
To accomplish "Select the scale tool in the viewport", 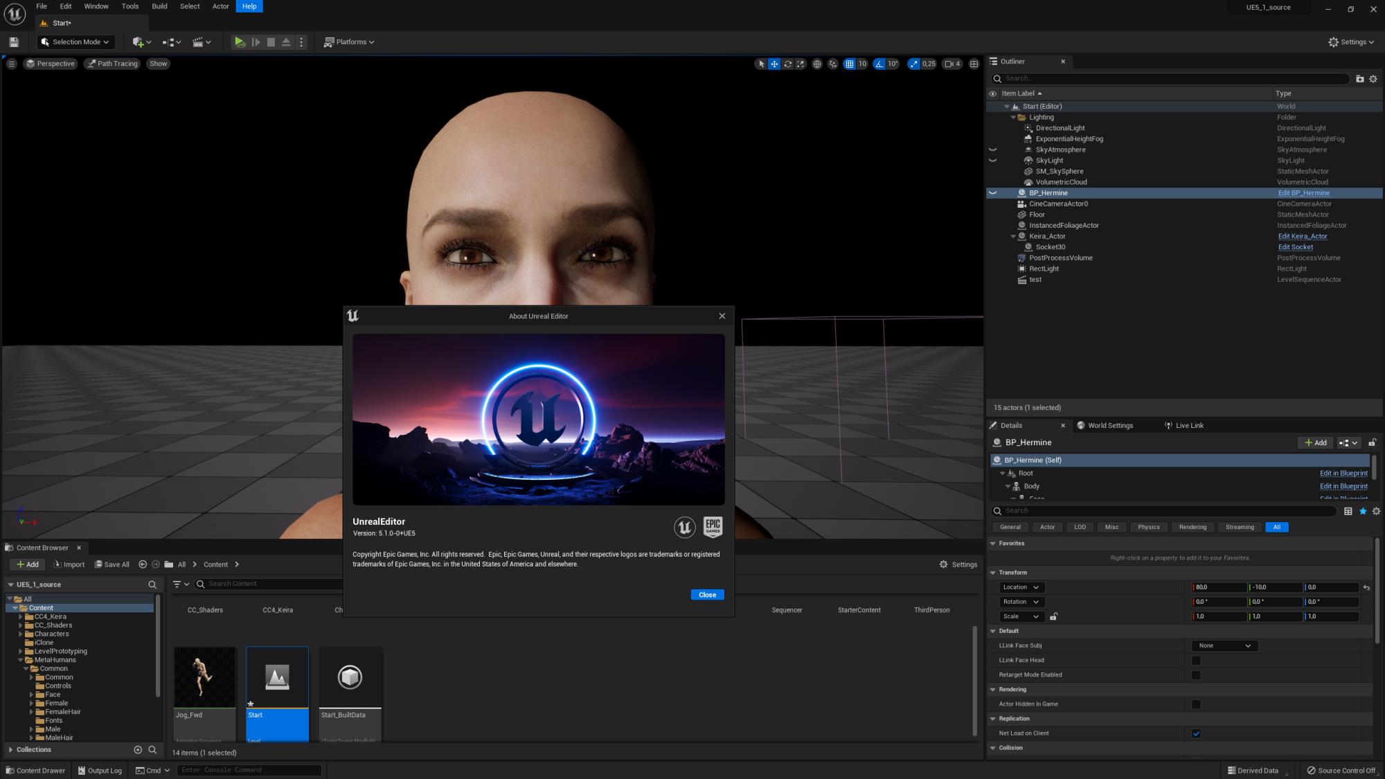I will coord(801,64).
